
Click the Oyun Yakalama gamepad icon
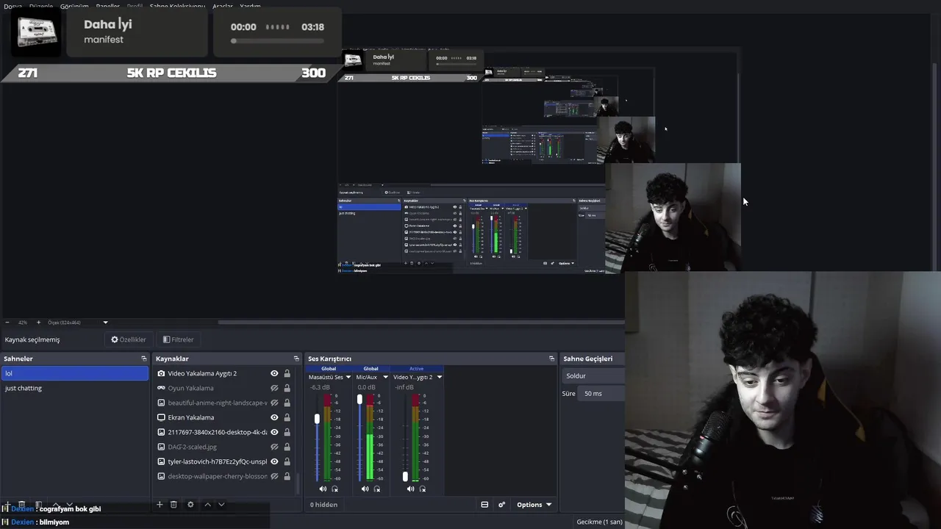tap(161, 388)
